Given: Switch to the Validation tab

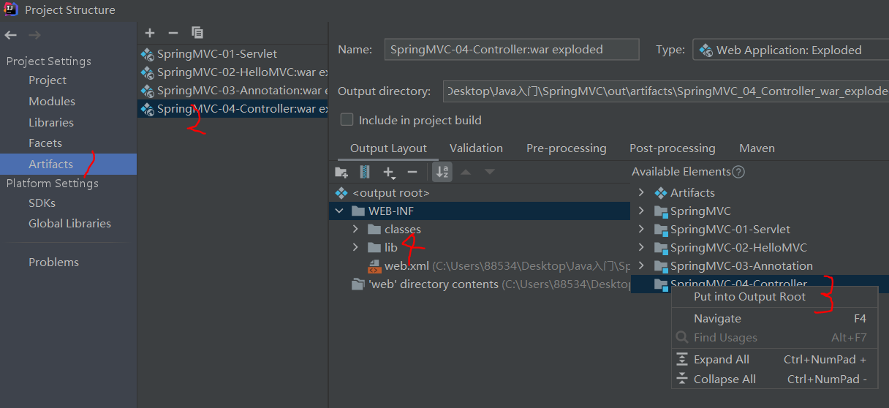Looking at the screenshot, I should click(476, 148).
